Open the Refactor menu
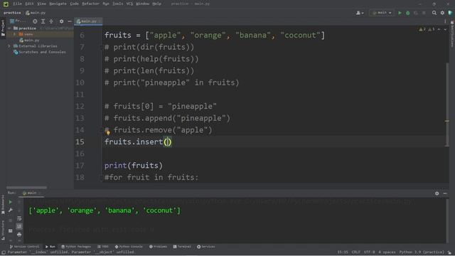This screenshot has height=256, width=455. (x=90, y=4)
